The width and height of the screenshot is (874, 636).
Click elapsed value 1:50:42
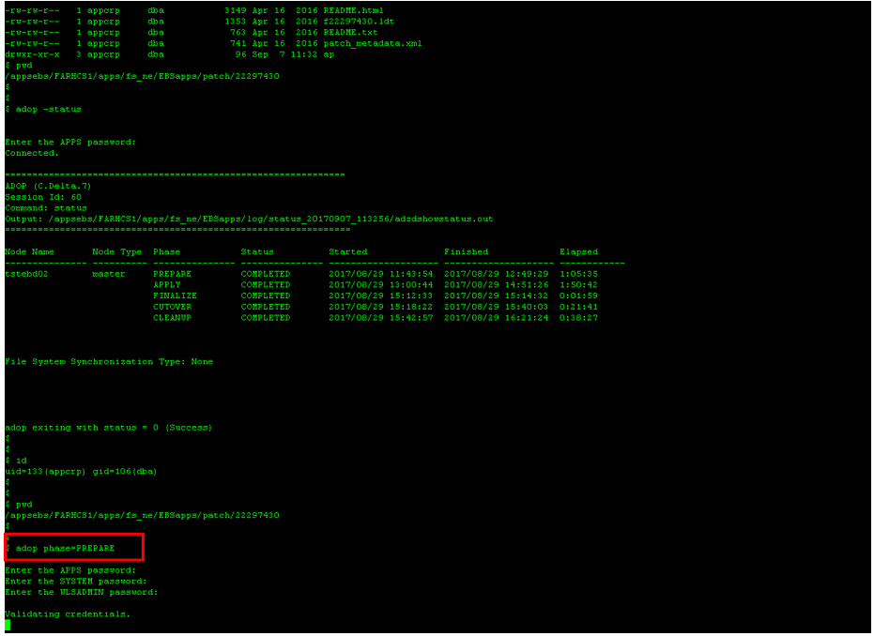[x=578, y=284]
